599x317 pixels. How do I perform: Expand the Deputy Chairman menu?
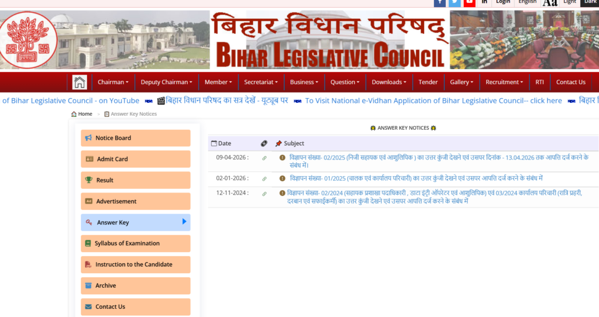pyautogui.click(x=166, y=82)
